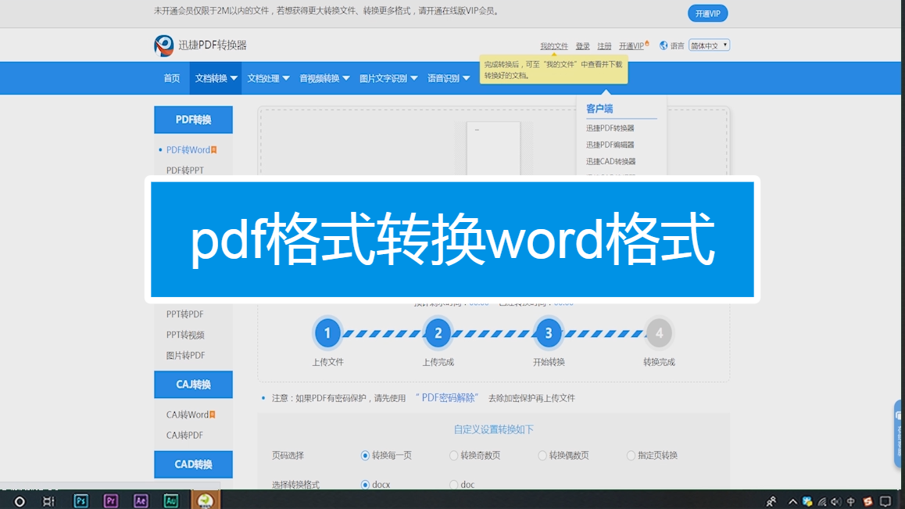This screenshot has width=905, height=509.
Task: Open 迅捷PDF编辑器 in 客户端 menu
Action: (610, 145)
